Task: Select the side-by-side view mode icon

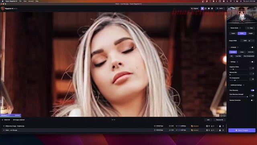Action: (x=209, y=8)
